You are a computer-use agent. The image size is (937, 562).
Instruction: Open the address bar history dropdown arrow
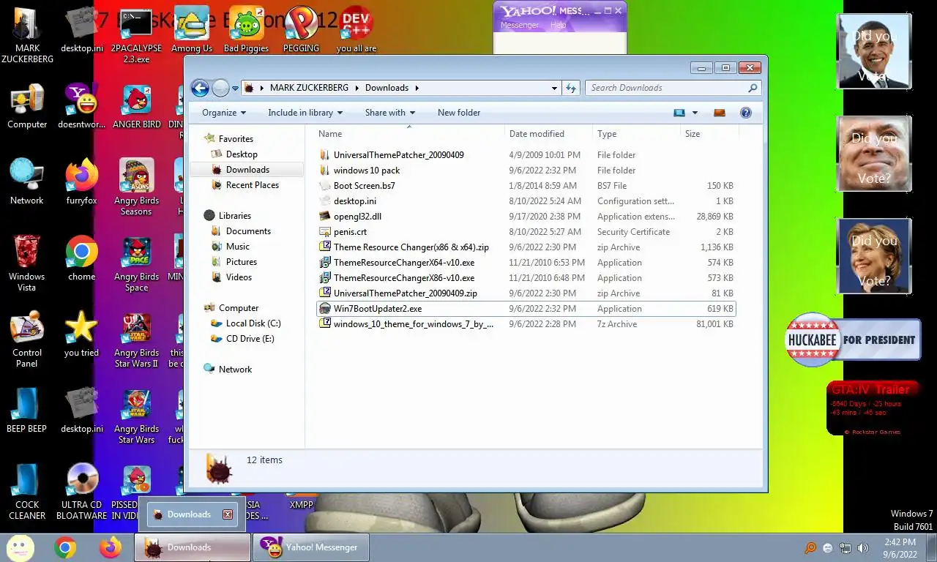pyautogui.click(x=554, y=88)
